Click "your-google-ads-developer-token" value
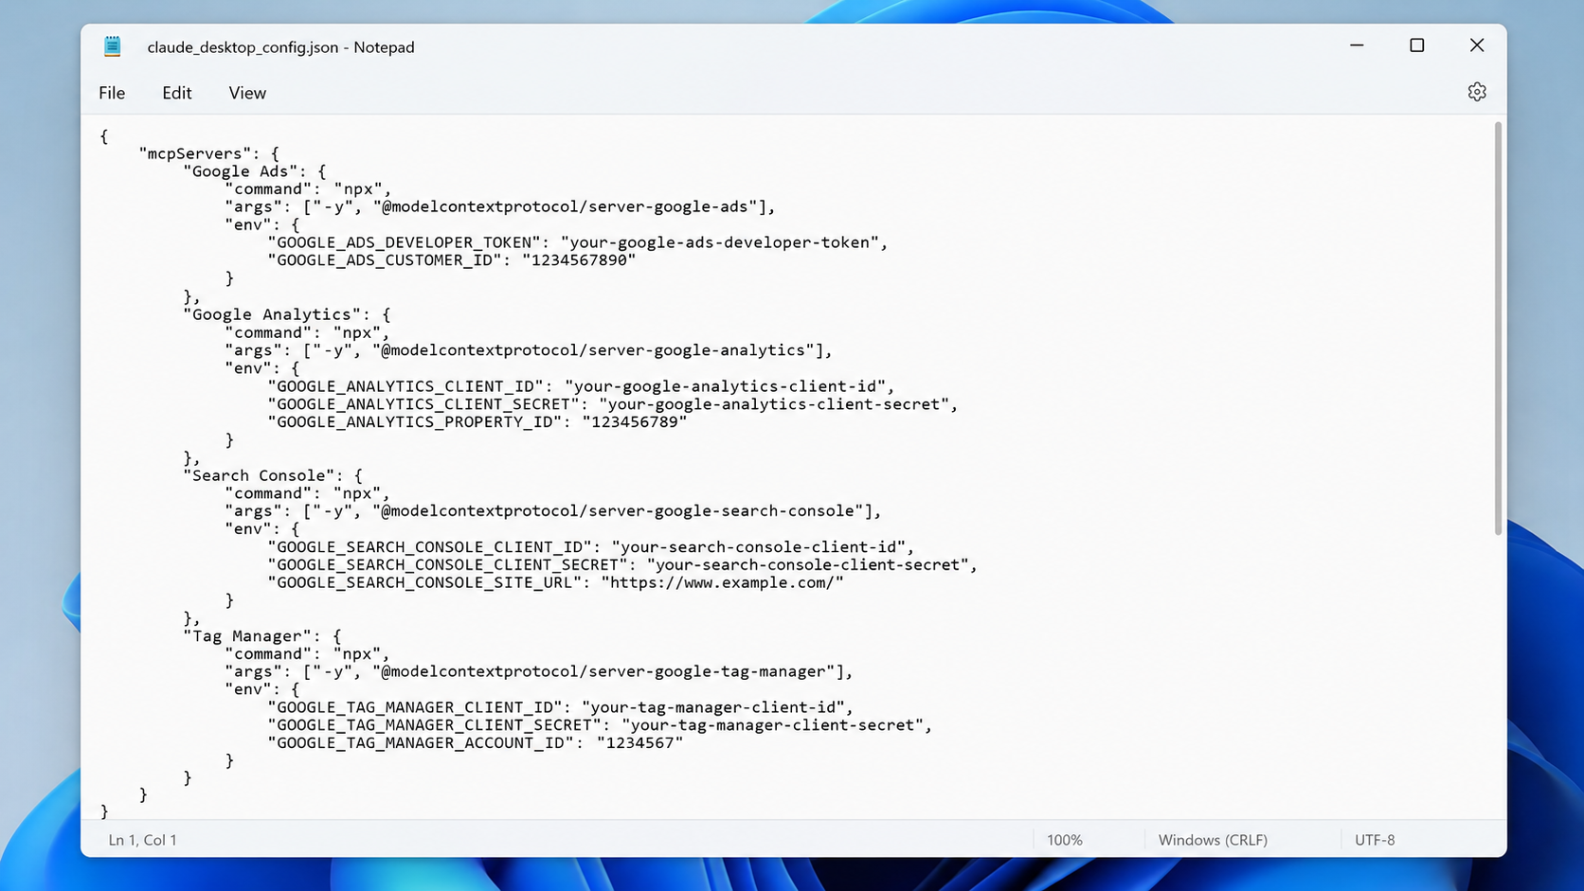This screenshot has width=1584, height=891. coord(720,242)
